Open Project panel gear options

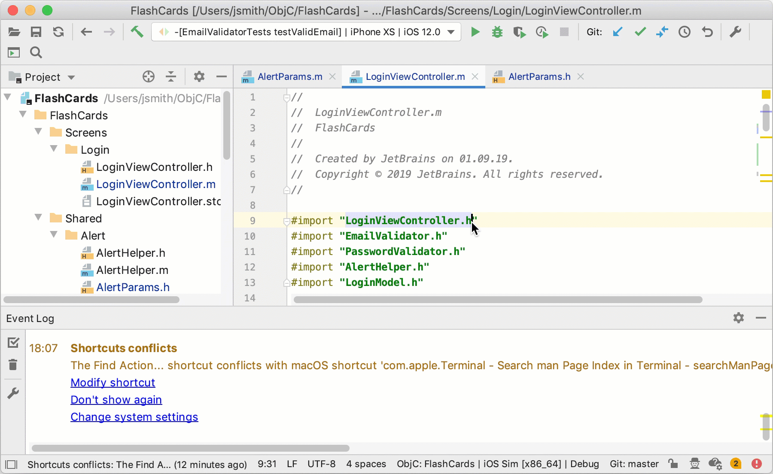coord(199,77)
